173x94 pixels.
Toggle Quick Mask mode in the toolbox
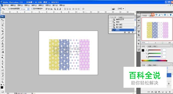click(x=2, y=92)
